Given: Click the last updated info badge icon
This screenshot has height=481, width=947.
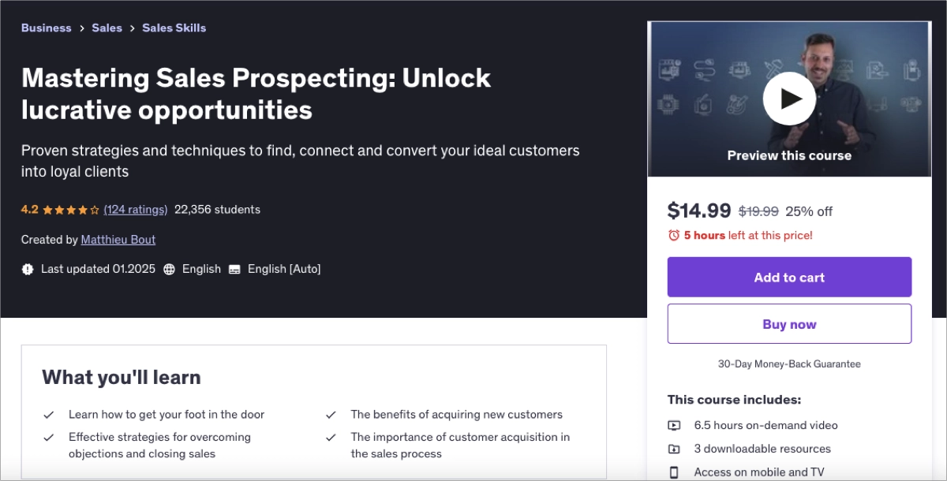Looking at the screenshot, I should point(28,269).
